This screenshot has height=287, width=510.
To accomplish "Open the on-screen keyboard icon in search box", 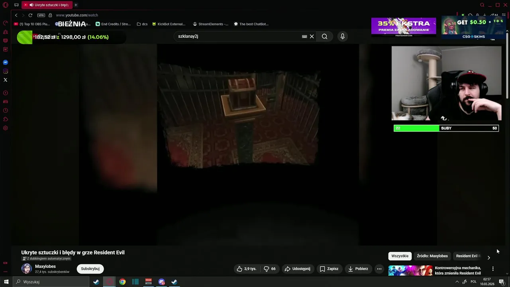I will [x=304, y=36].
